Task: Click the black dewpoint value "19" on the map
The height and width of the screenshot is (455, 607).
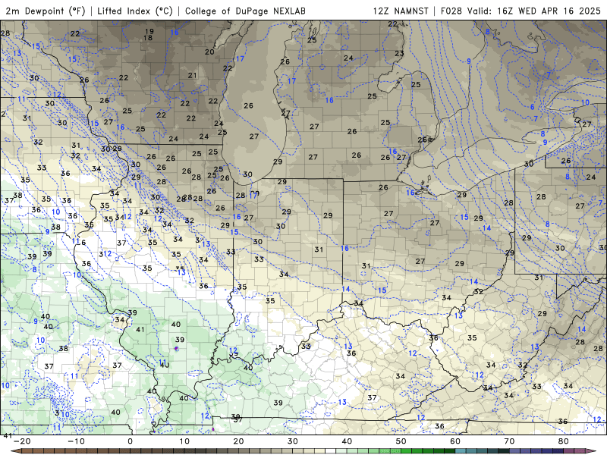Action: coord(149,31)
